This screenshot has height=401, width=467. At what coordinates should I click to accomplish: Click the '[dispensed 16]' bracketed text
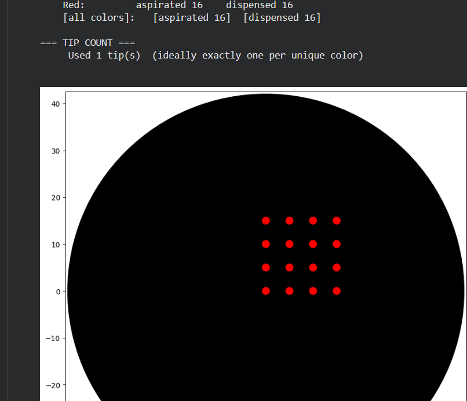pos(282,18)
